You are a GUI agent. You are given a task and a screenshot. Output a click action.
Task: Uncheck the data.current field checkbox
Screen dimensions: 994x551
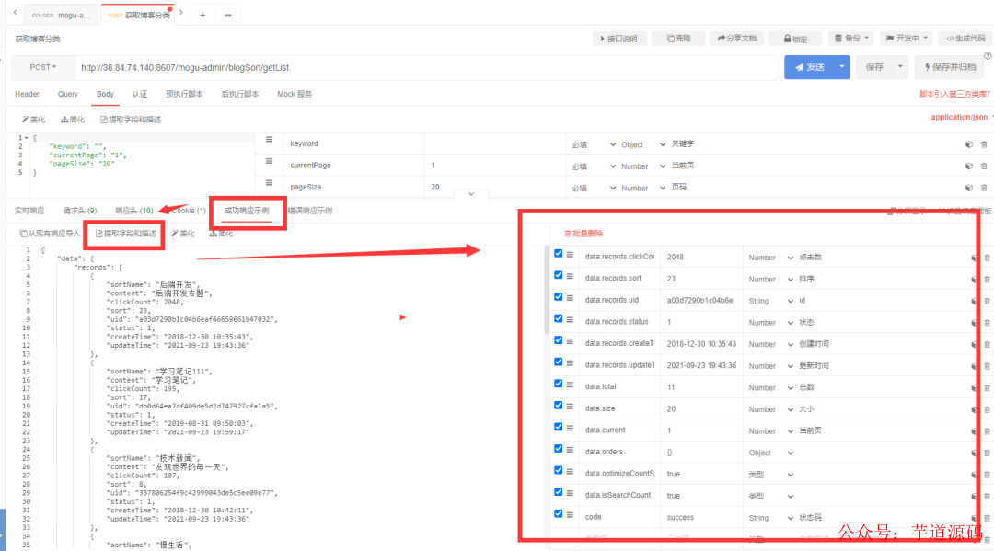pos(559,427)
